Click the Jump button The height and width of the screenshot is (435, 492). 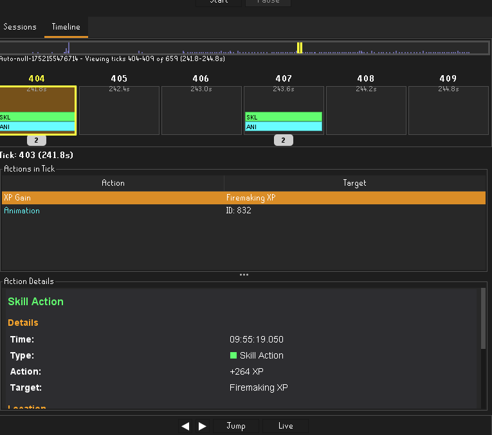coord(236,426)
